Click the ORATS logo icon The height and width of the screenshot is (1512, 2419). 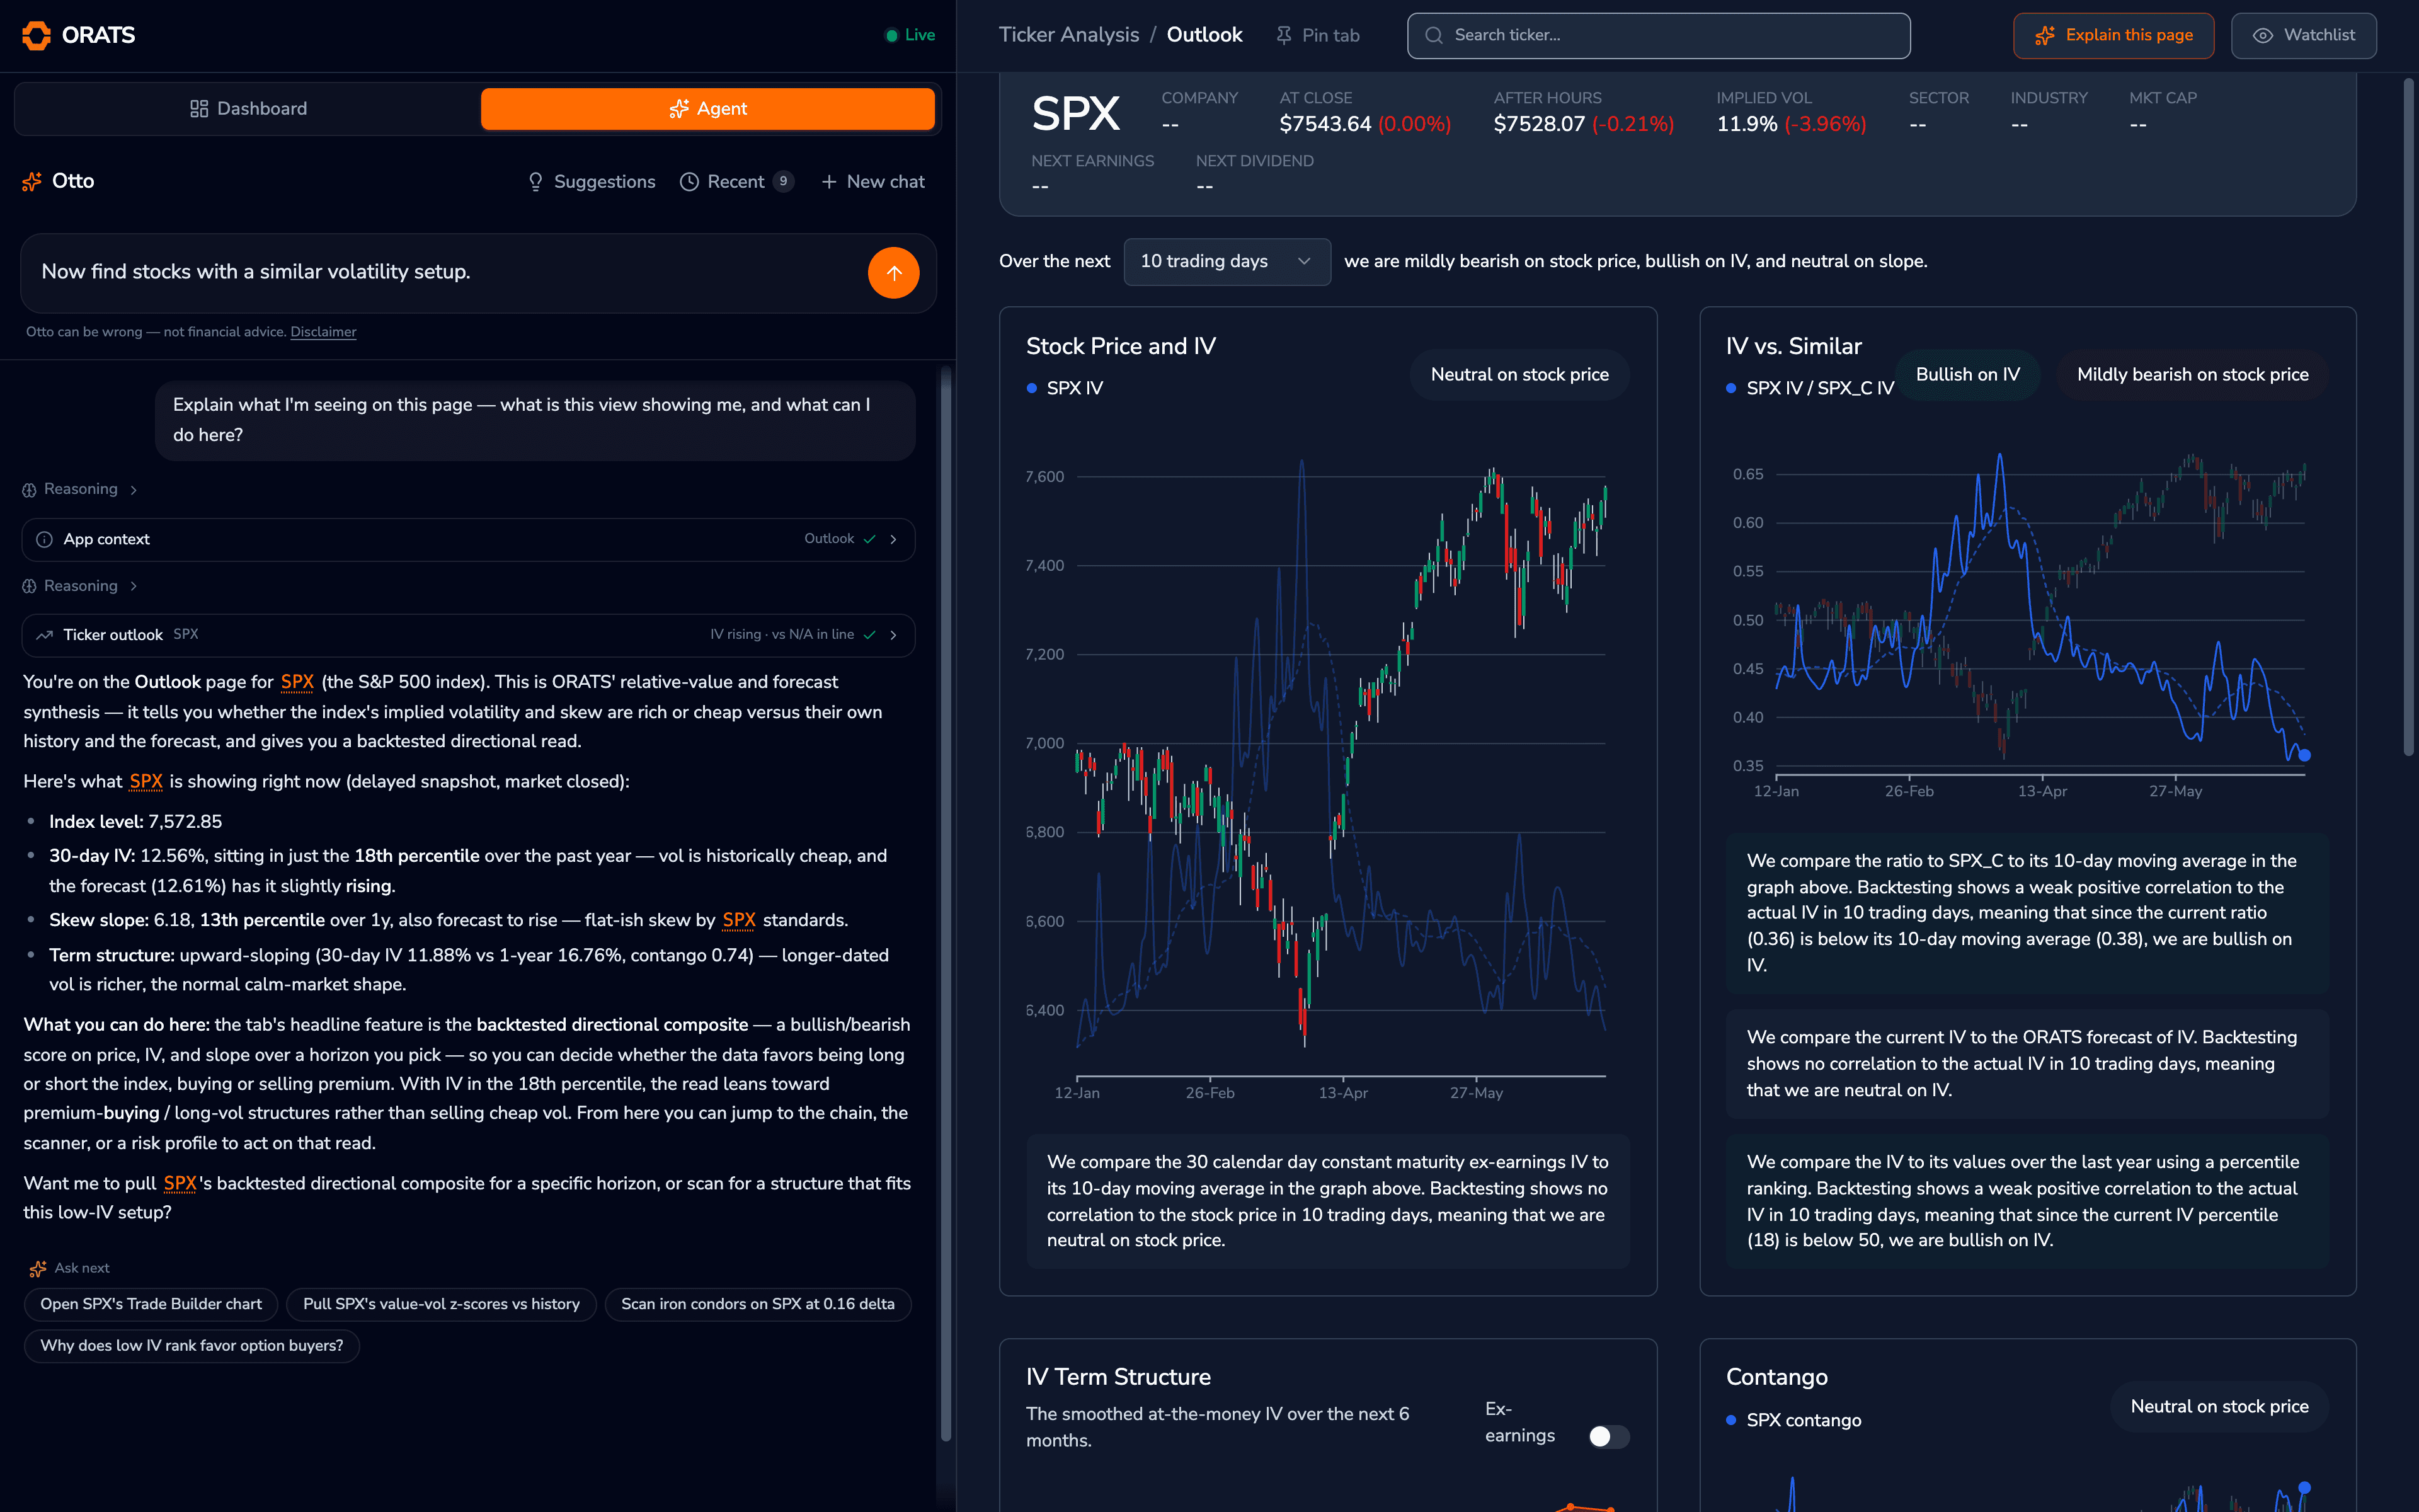(x=36, y=35)
